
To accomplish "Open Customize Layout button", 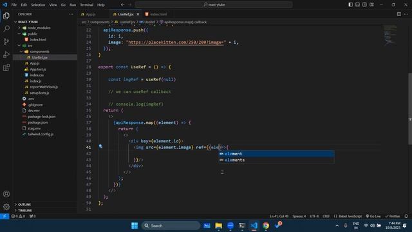I will pyautogui.click(x=371, y=5).
